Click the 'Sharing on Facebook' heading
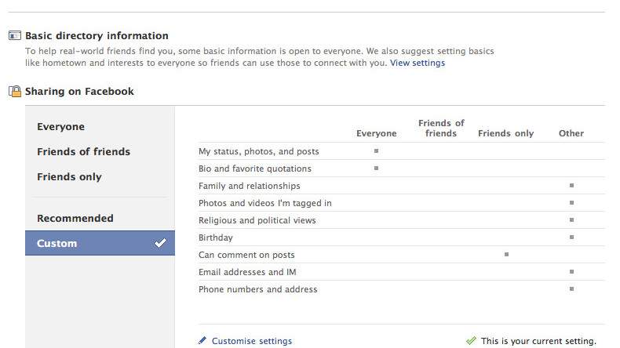Viewport: 620px width, 348px height. coord(79,91)
